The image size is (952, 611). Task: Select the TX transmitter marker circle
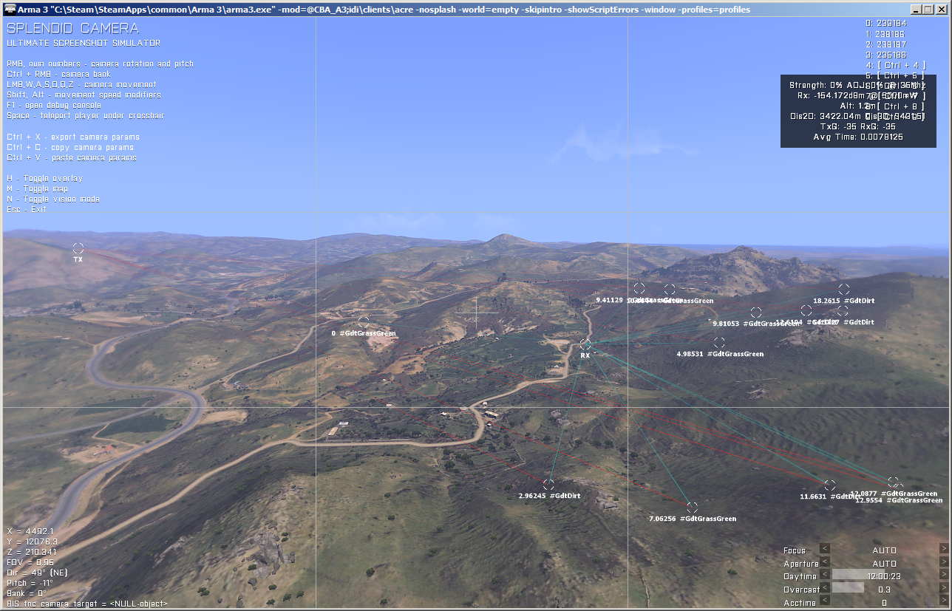[x=78, y=248]
